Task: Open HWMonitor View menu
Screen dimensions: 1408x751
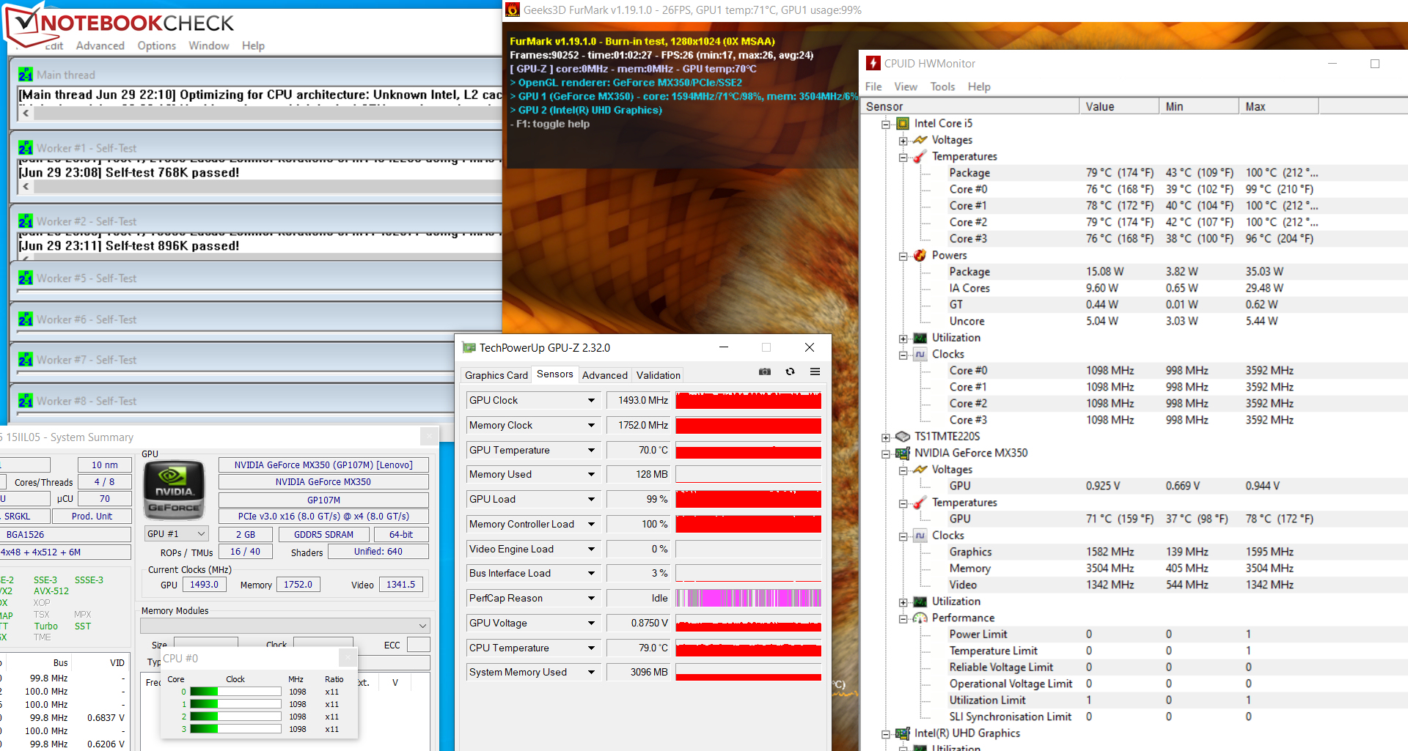Action: click(x=906, y=86)
